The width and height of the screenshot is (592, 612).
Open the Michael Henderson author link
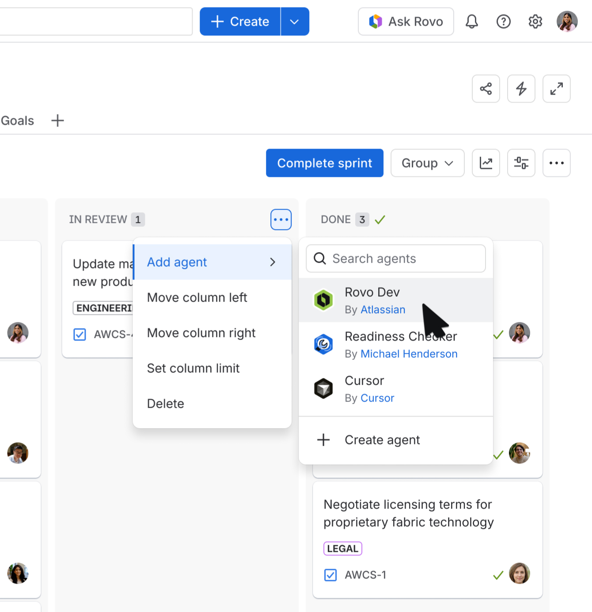tap(409, 354)
